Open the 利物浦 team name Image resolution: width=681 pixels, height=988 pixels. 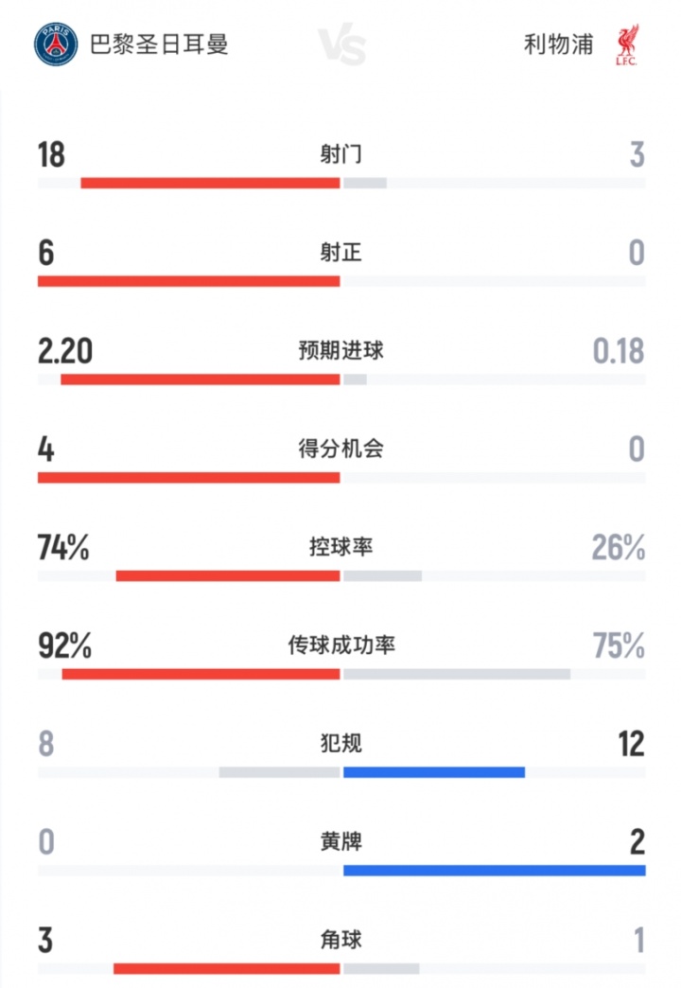click(x=558, y=44)
